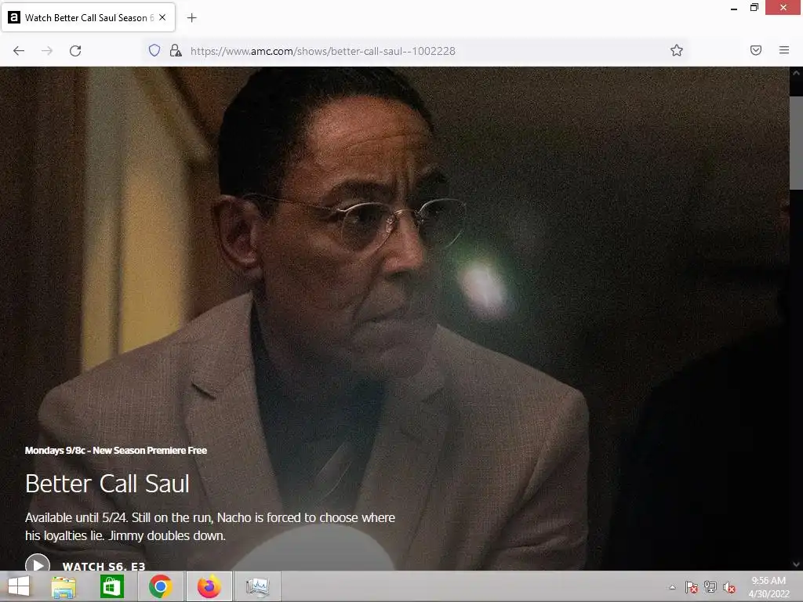Open Google Chrome from the taskbar
This screenshot has height=602, width=803.
pos(160,586)
